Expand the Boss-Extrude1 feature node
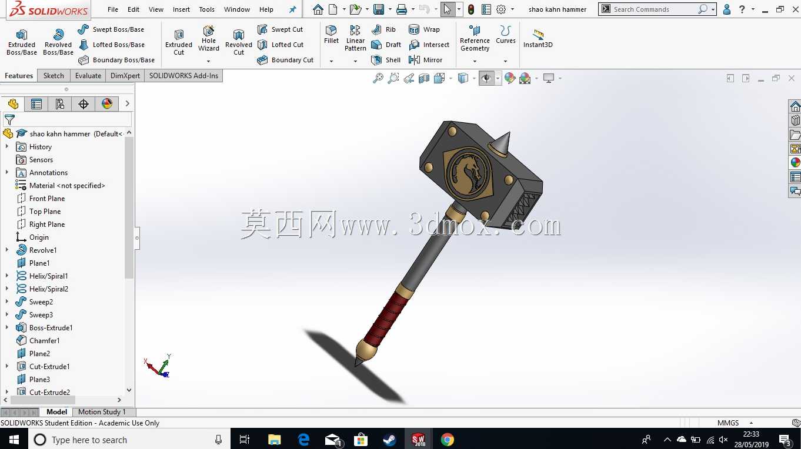The image size is (801, 449). (7, 328)
